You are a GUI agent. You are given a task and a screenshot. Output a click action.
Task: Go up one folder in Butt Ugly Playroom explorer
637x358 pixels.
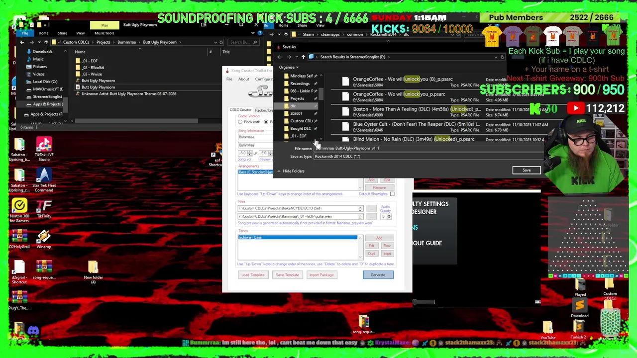[x=46, y=42]
